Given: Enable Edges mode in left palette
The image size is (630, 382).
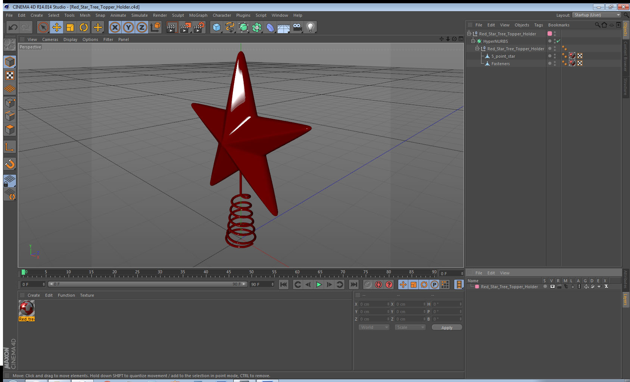Looking at the screenshot, I should pos(10,116).
